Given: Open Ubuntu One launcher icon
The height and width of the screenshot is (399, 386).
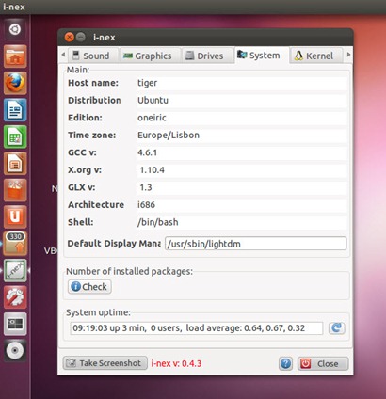Looking at the screenshot, I should (x=15, y=217).
